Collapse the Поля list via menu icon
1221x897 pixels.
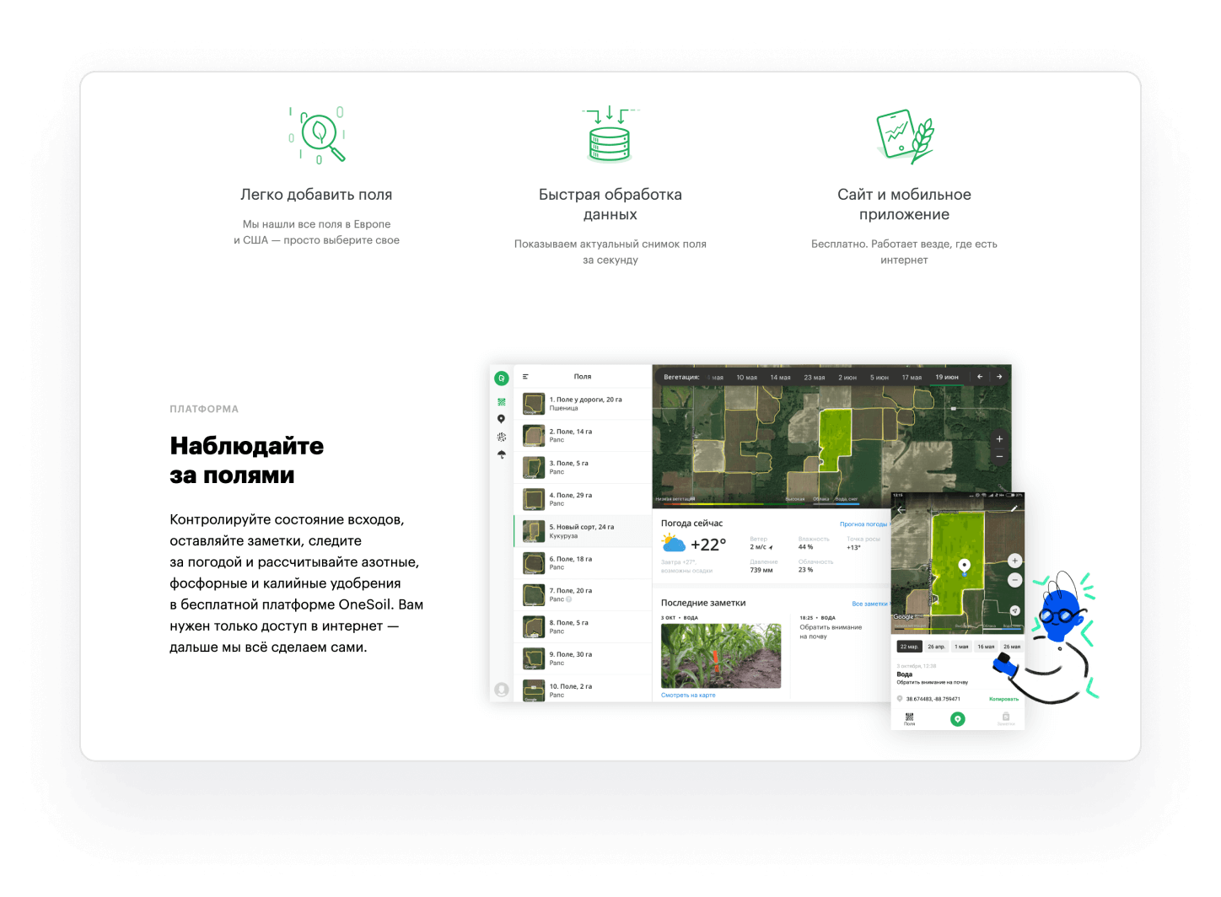point(526,377)
